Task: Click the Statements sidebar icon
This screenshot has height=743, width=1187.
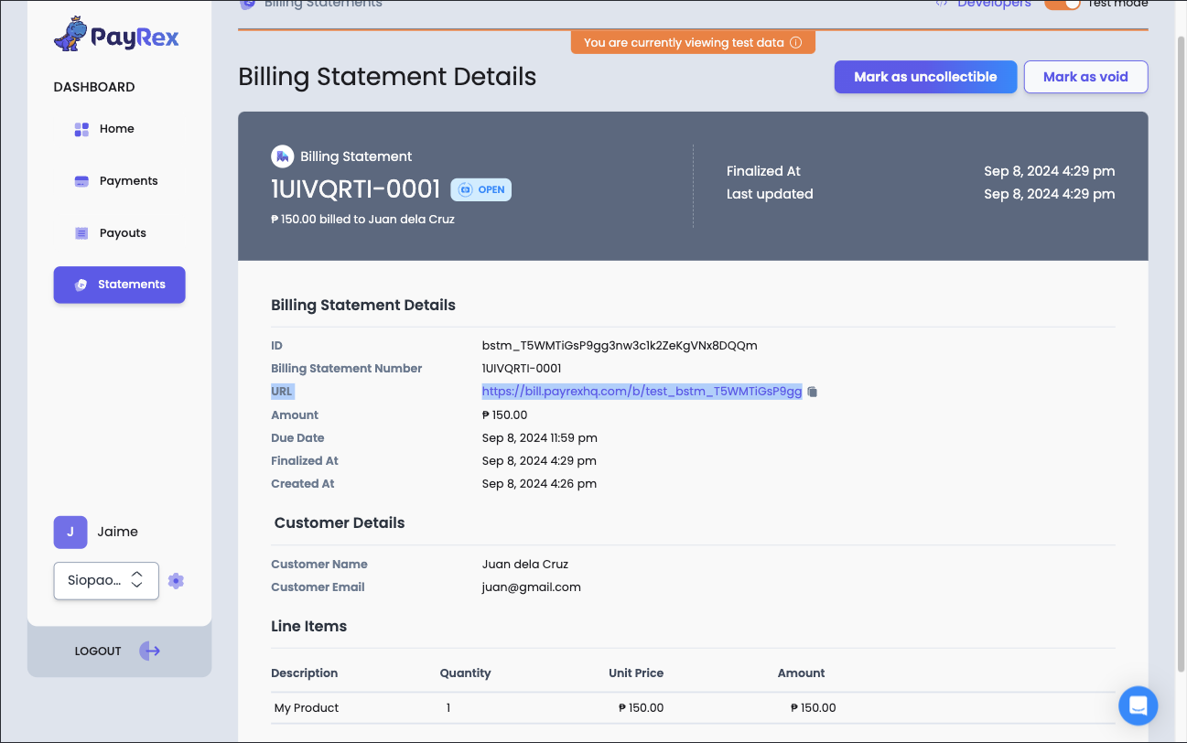Action: click(81, 285)
